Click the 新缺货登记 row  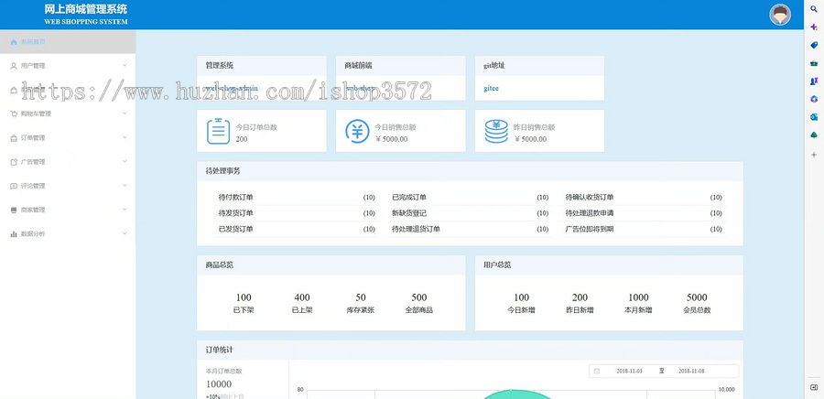pyautogui.click(x=470, y=213)
